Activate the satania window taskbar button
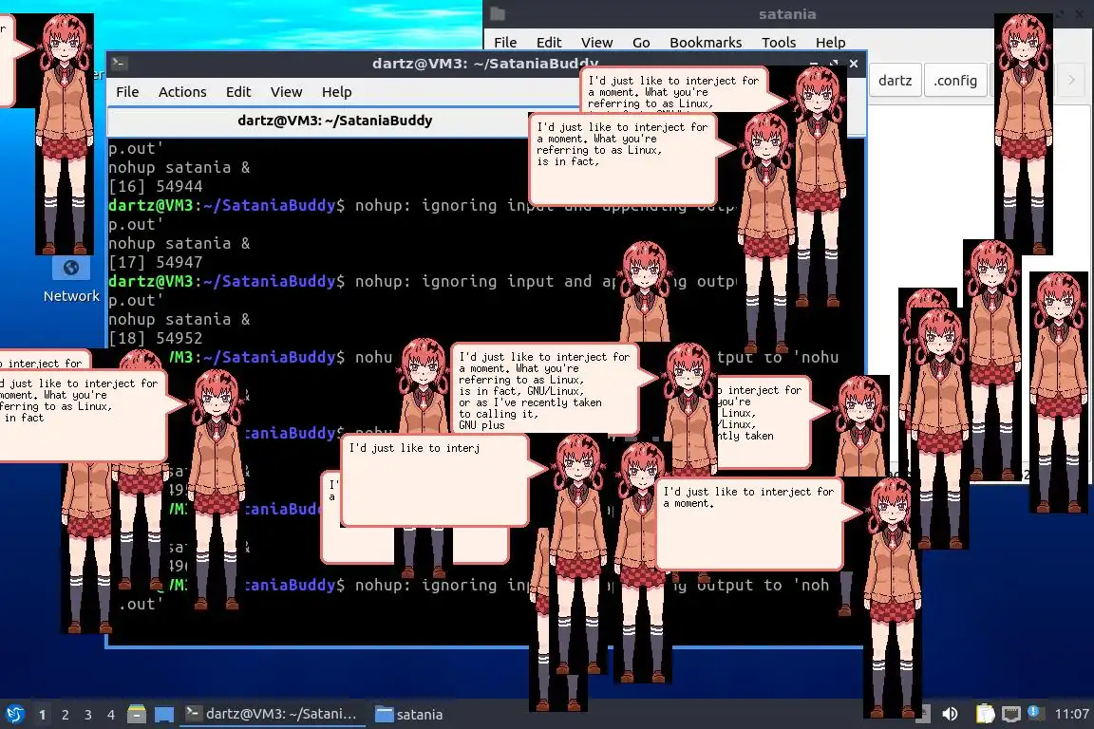 409,714
